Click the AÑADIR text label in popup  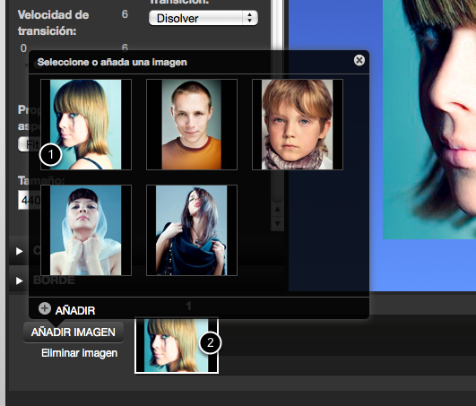coord(75,310)
